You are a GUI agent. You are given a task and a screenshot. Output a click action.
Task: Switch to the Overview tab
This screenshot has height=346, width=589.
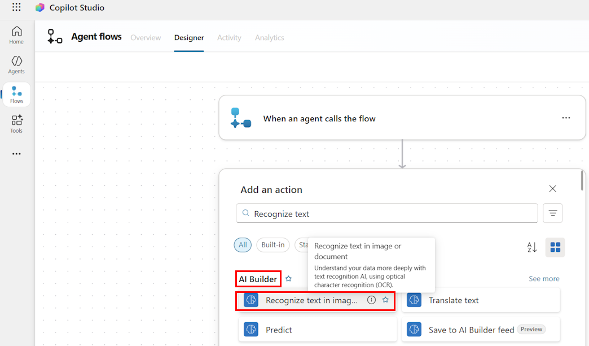[146, 38]
